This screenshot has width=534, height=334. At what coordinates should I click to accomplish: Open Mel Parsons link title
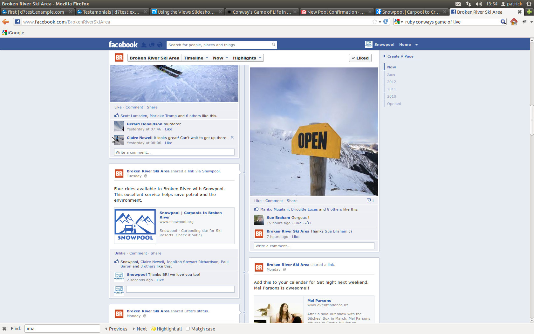point(319,301)
